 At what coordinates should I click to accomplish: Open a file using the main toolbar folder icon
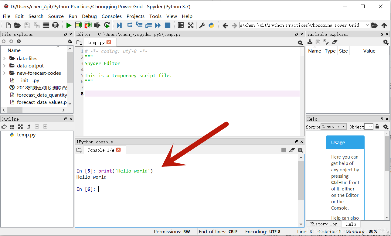(18, 25)
